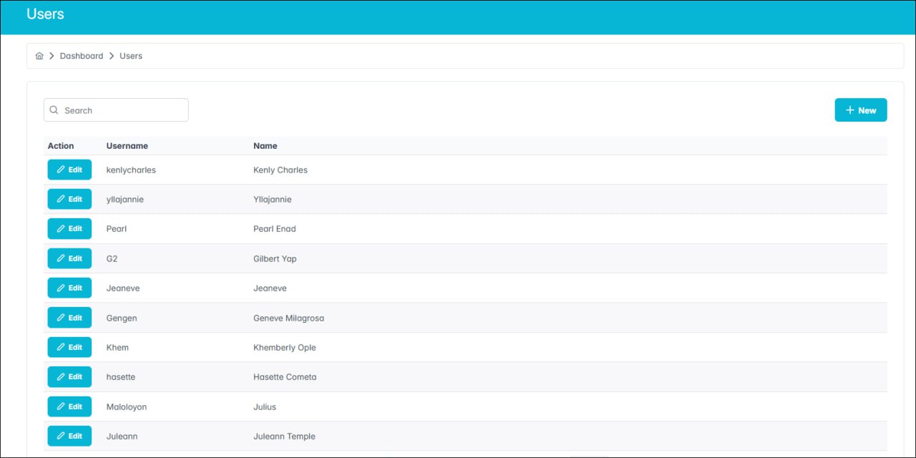
Task: Open the Dashboard breadcrumb link
Action: coord(82,56)
